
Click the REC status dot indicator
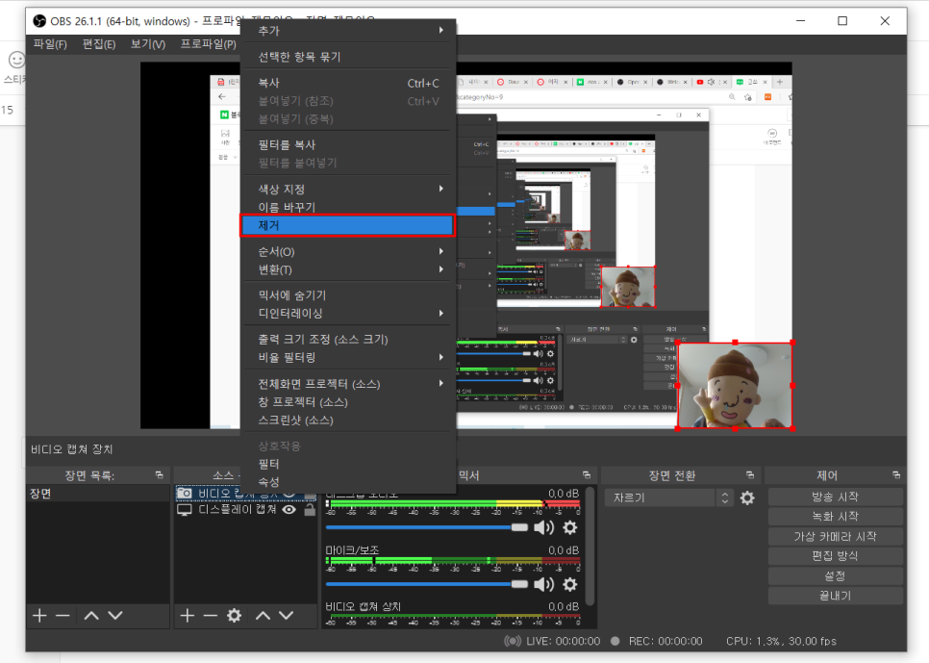pyautogui.click(x=615, y=641)
